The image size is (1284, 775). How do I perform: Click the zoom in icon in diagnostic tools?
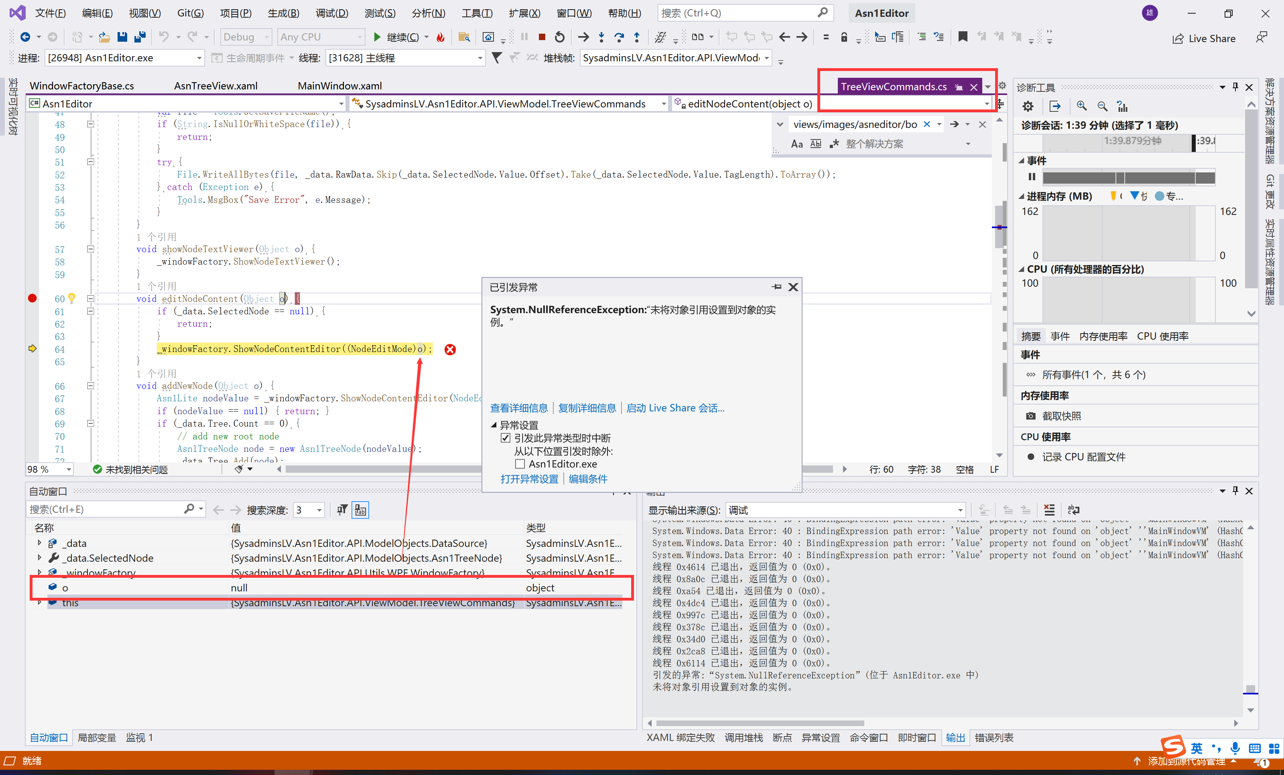point(1082,106)
